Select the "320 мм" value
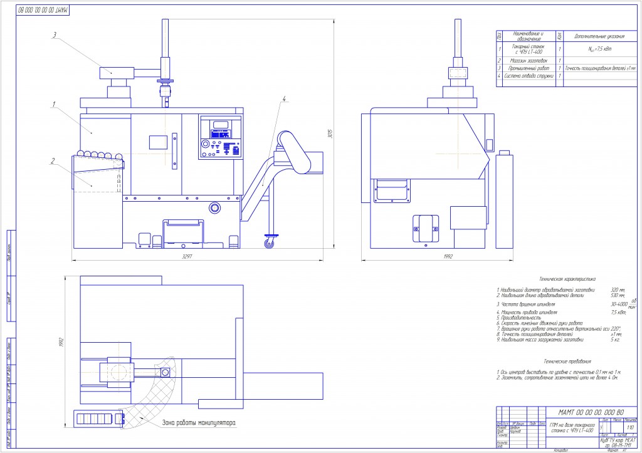The height and width of the screenshot is (453, 642). [x=618, y=290]
